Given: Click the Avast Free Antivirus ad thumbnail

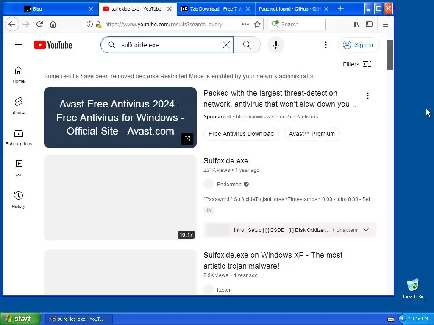Looking at the screenshot, I should pyautogui.click(x=120, y=118).
